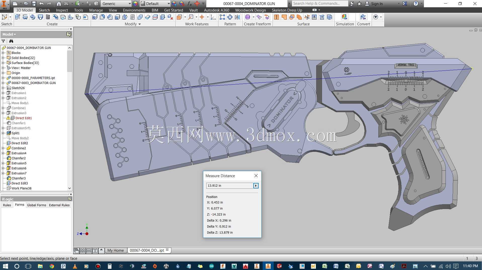Select the Sweep tool
This screenshot has width=482, height=270.
33,17
